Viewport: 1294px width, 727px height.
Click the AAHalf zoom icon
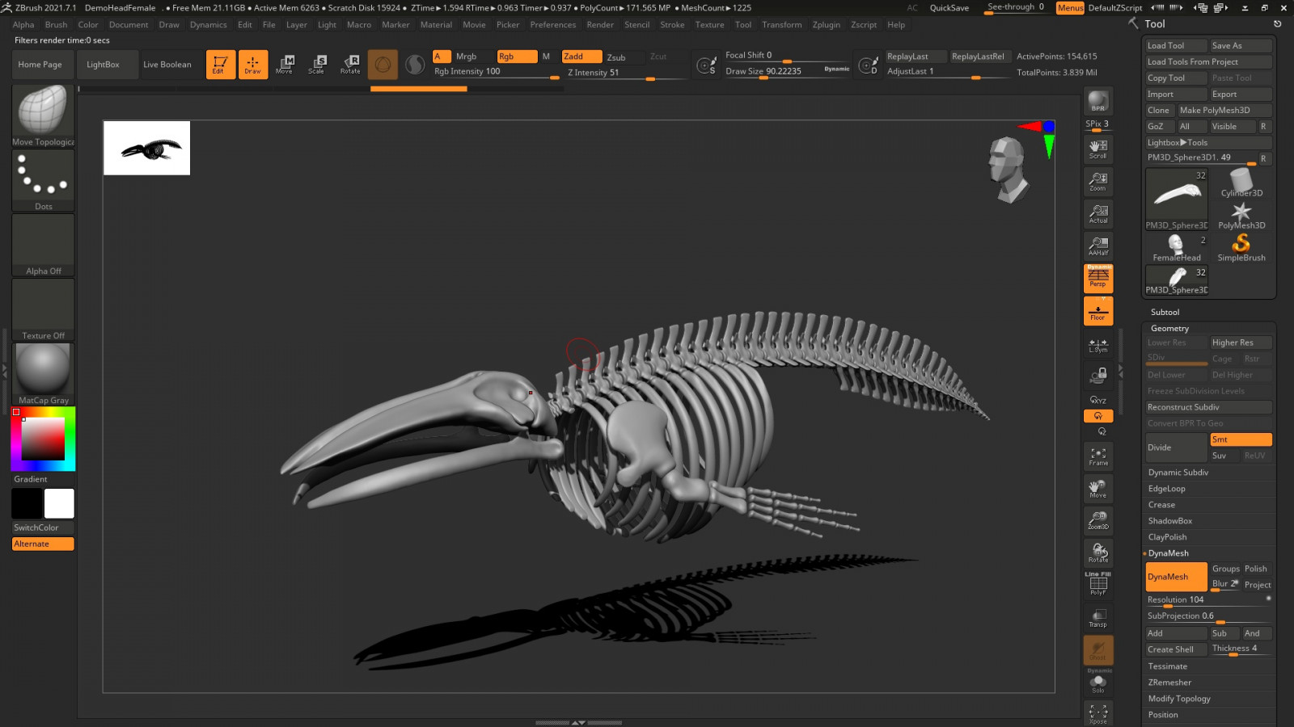pyautogui.click(x=1097, y=246)
